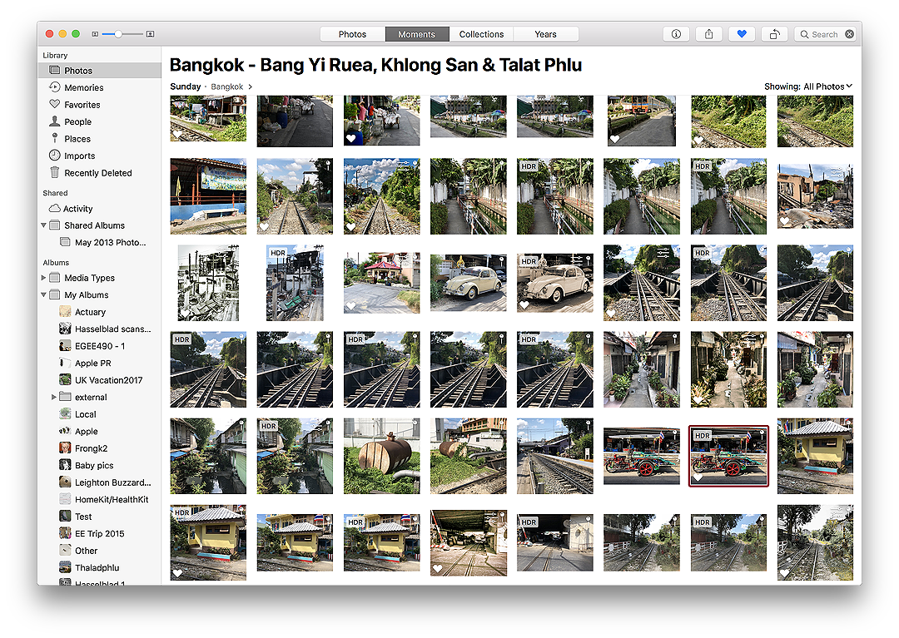899x638 pixels.
Task: Select the rusty tank close-up photo
Action: click(381, 456)
